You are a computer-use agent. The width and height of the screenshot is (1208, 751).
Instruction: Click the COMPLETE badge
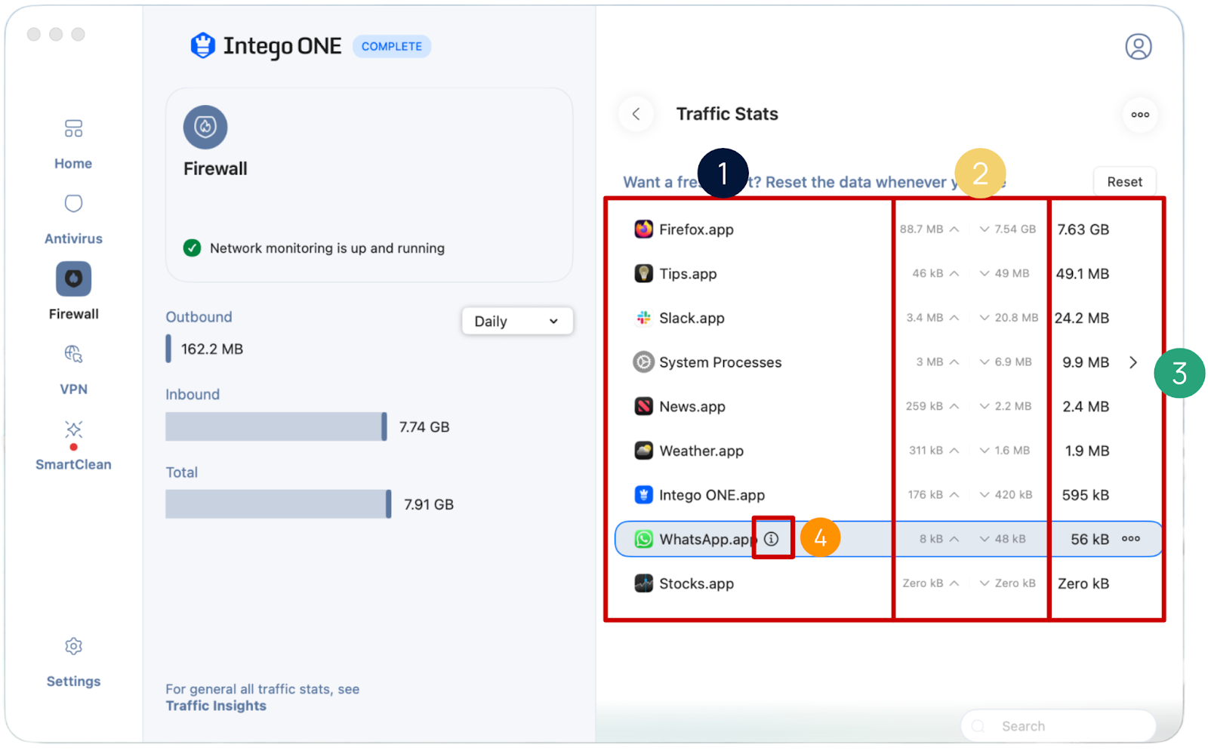click(391, 46)
